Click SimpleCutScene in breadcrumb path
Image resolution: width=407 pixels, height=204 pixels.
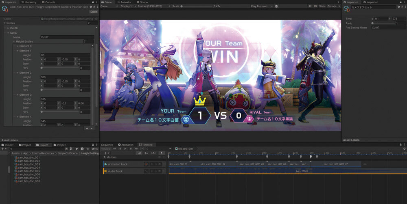point(68,153)
